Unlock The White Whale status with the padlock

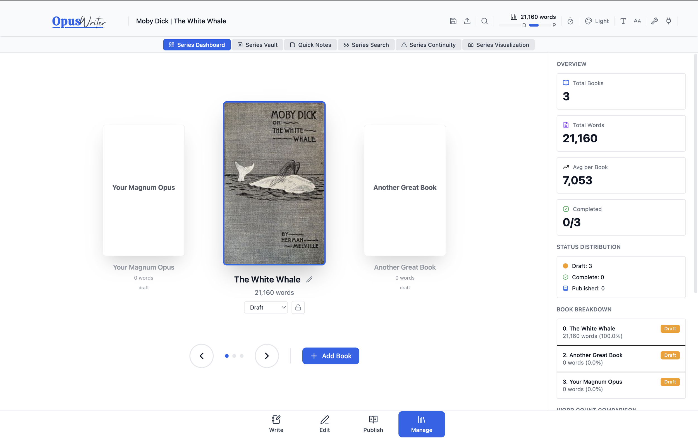(x=298, y=307)
